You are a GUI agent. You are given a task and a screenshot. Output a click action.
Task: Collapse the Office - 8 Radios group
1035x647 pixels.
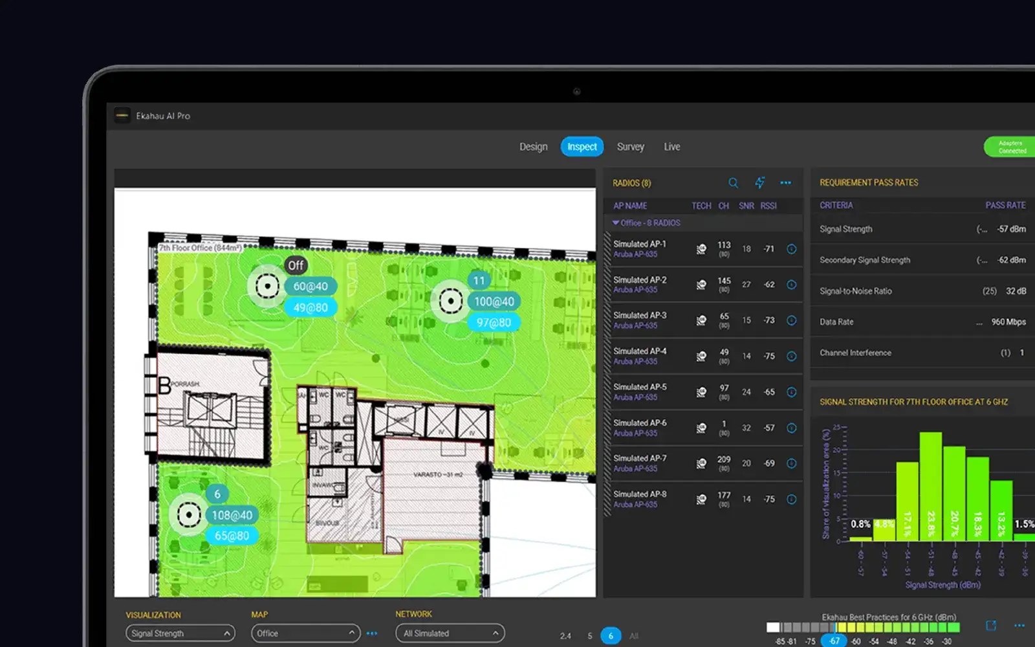pyautogui.click(x=616, y=223)
